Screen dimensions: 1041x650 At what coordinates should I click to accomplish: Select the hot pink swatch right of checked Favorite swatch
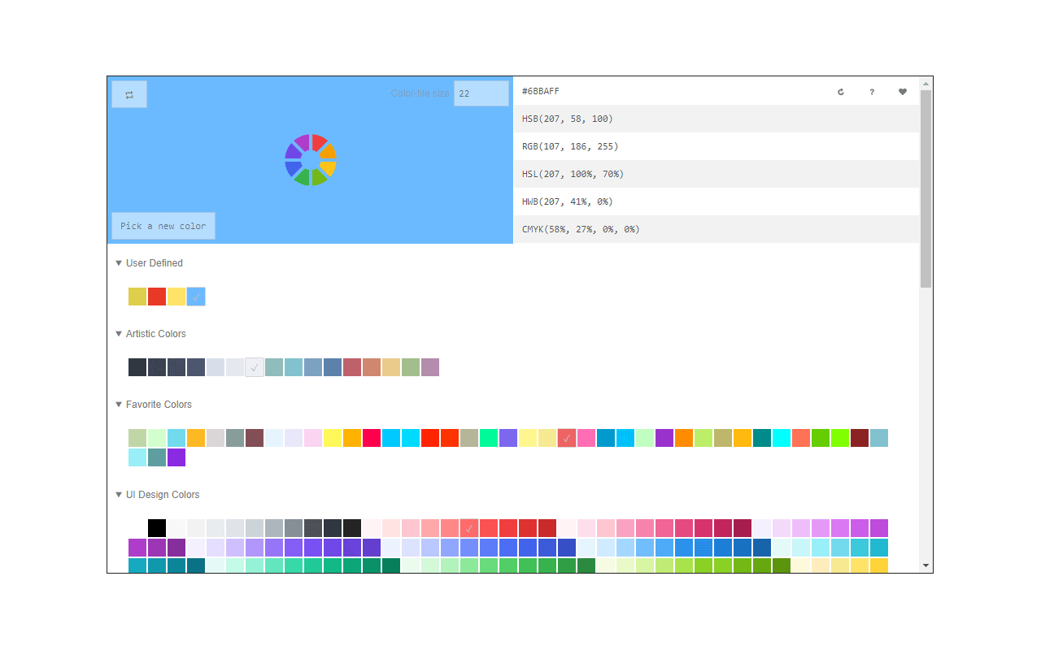pyautogui.click(x=586, y=438)
